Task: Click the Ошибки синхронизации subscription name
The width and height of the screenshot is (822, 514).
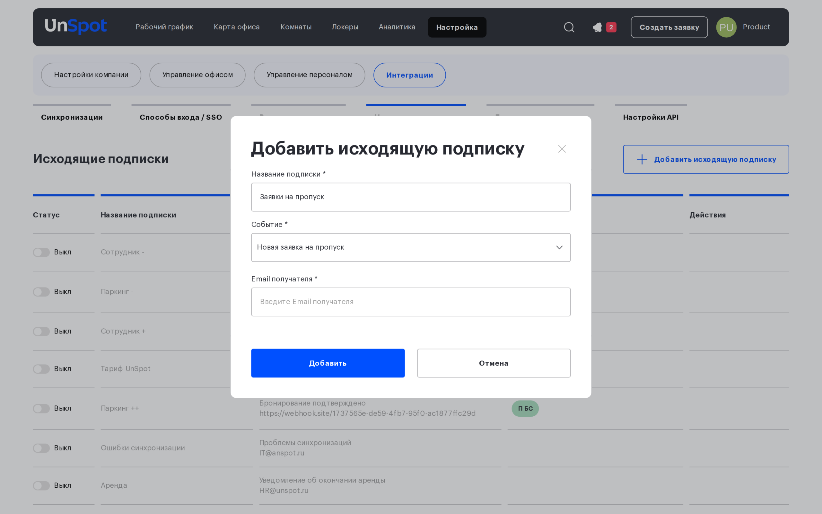Action: [143, 448]
